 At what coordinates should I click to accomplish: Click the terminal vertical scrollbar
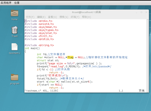coord(148,56)
